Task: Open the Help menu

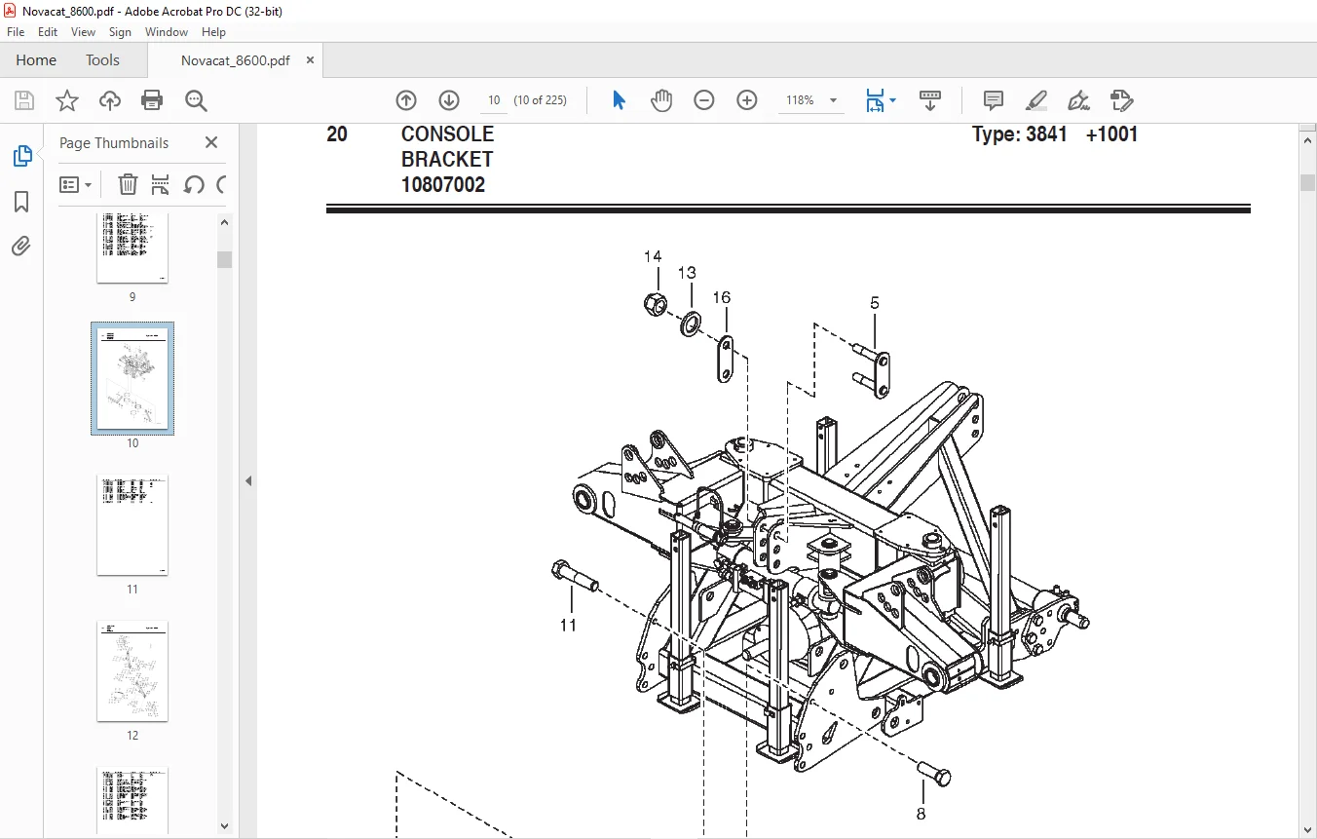Action: click(x=213, y=32)
